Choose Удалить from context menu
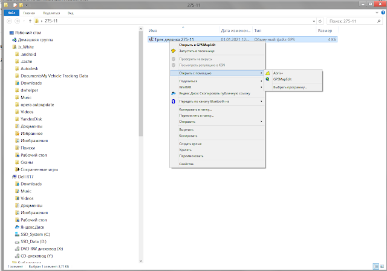 [x=218, y=150]
